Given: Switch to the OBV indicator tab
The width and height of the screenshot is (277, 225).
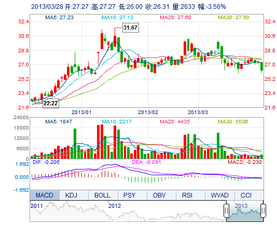Looking at the screenshot, I should (x=161, y=195).
